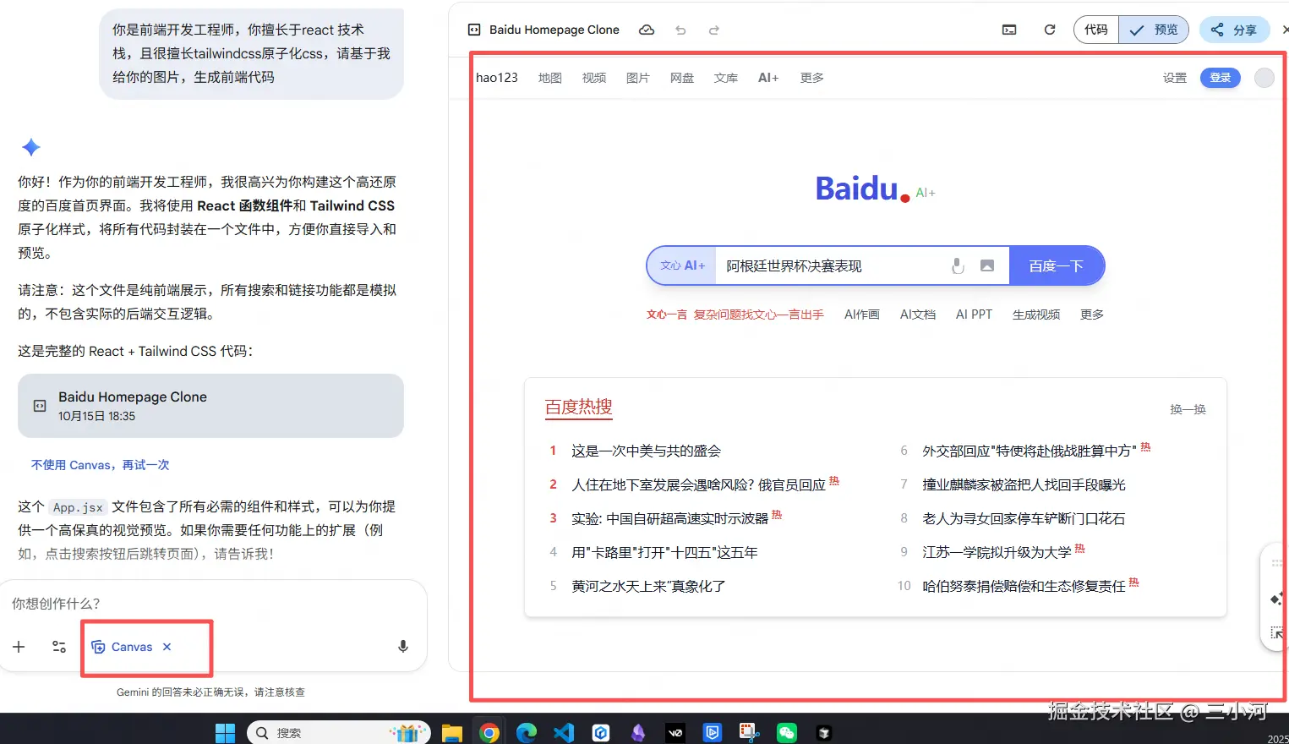Click the microphone icon in Gemini prompt box
The width and height of the screenshot is (1289, 744).
(x=403, y=647)
